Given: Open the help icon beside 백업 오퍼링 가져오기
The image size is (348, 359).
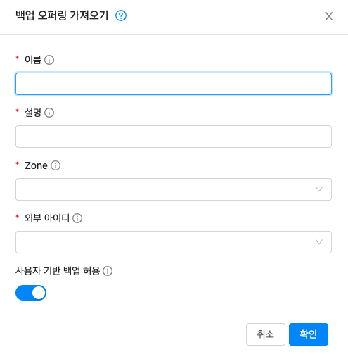Looking at the screenshot, I should pyautogui.click(x=121, y=15).
